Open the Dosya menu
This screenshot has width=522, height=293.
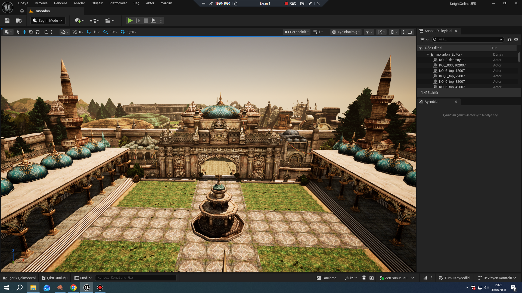pos(23,3)
